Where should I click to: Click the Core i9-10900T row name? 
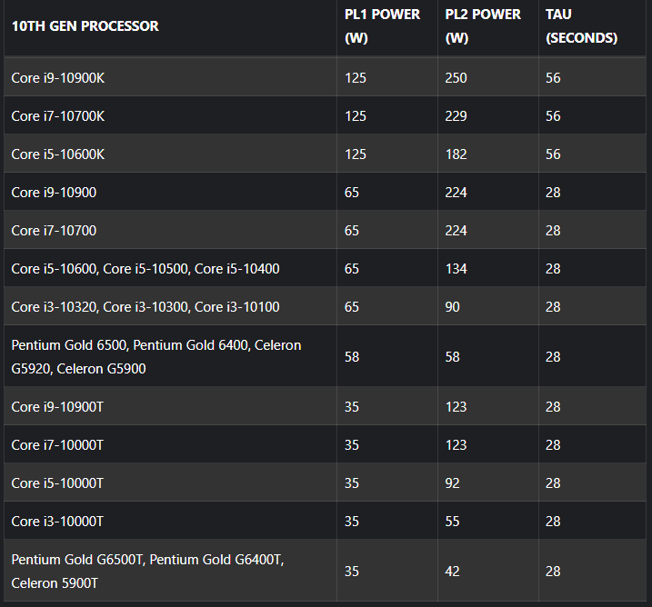pyautogui.click(x=57, y=407)
